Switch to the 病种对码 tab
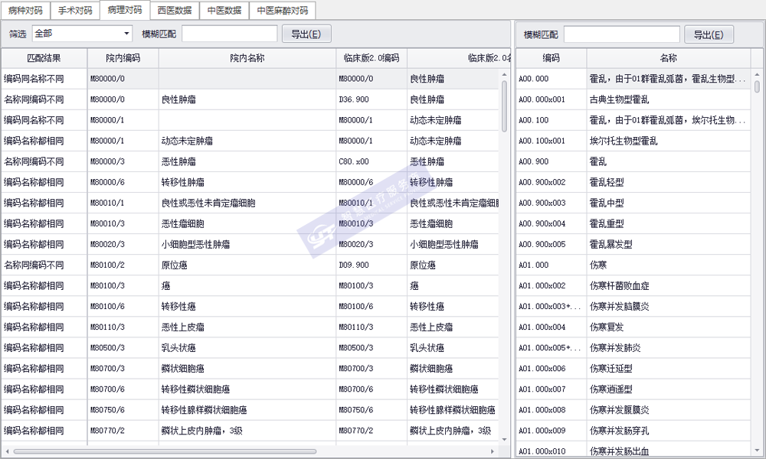The width and height of the screenshot is (766, 459). pos(26,11)
